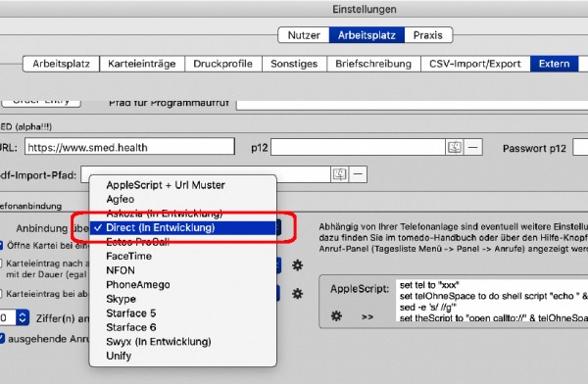Viewport: 588px width, 384px height.
Task: Choose Finder file icon next to p12 field
Action: click(454, 147)
